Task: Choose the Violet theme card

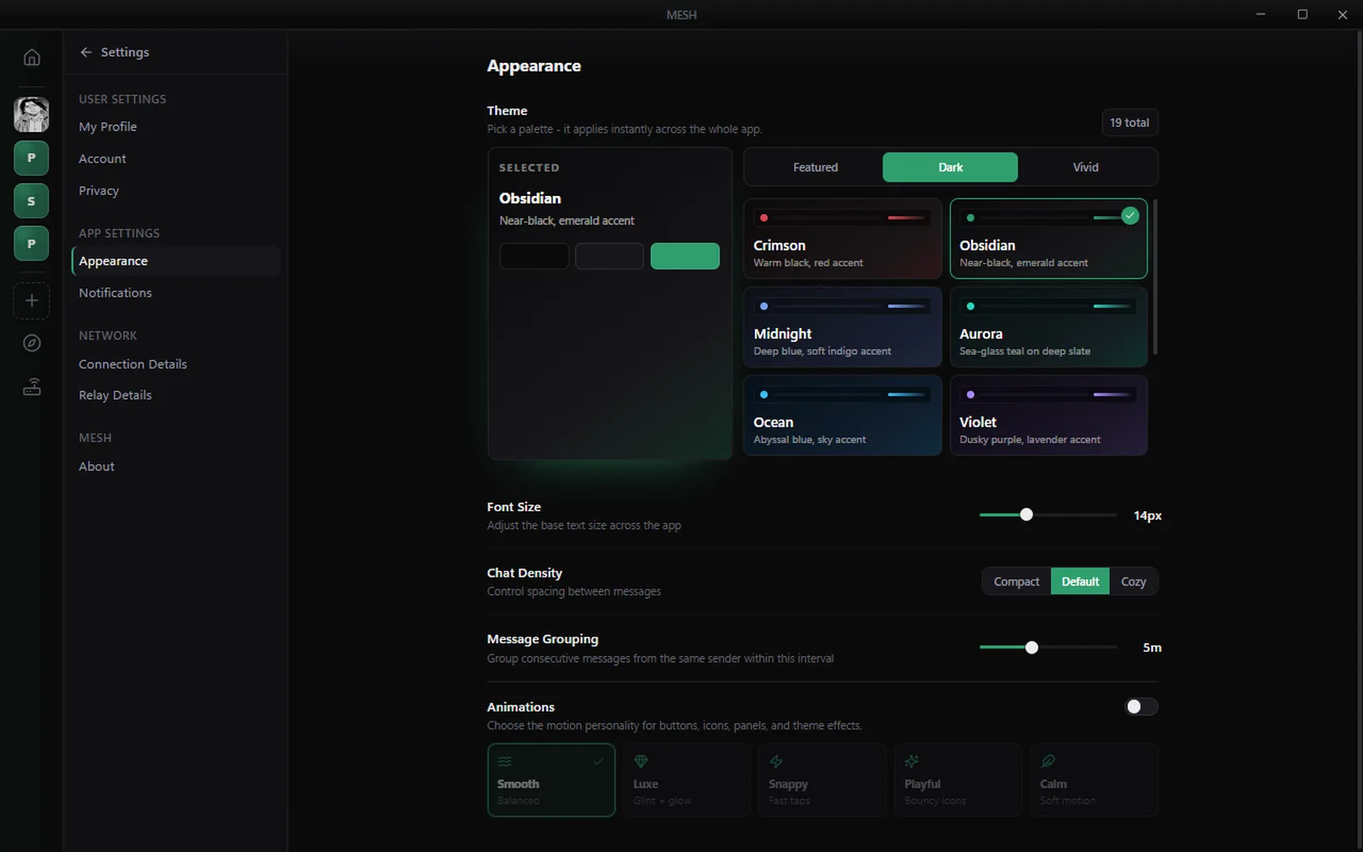Action: [x=1049, y=416]
